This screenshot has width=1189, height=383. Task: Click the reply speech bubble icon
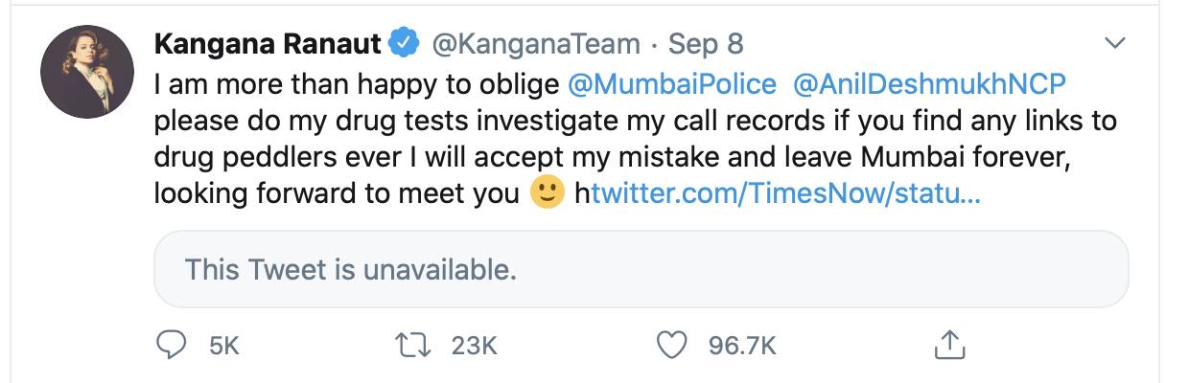(171, 345)
